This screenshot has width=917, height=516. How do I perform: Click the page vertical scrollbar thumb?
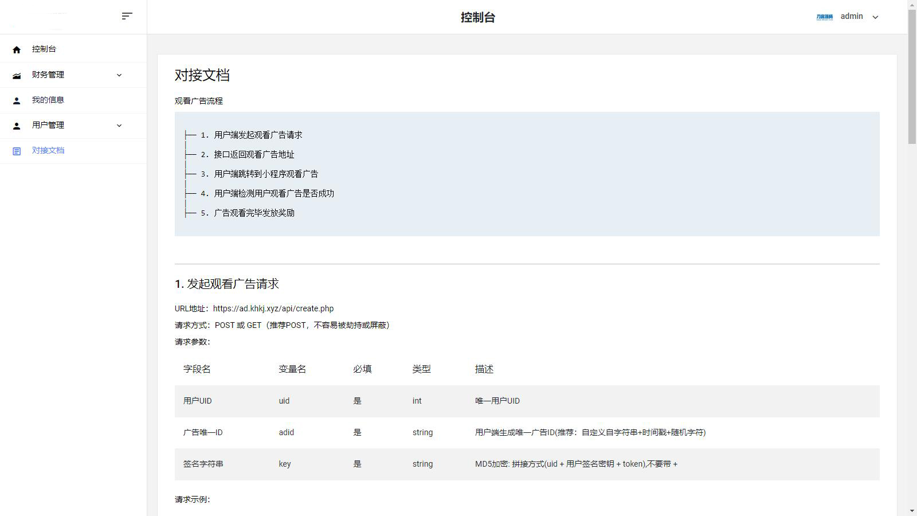912,76
